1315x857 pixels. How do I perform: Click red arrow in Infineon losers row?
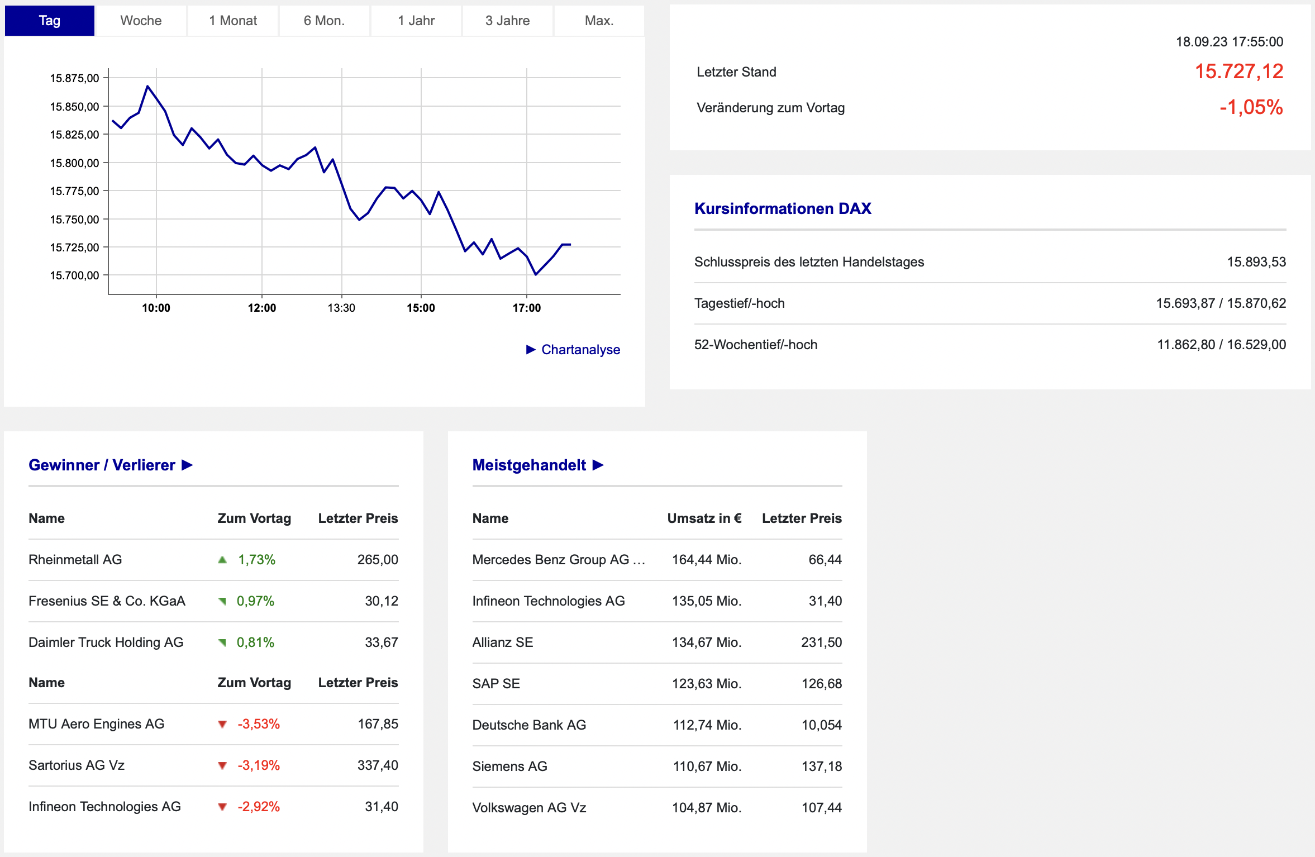tap(222, 807)
